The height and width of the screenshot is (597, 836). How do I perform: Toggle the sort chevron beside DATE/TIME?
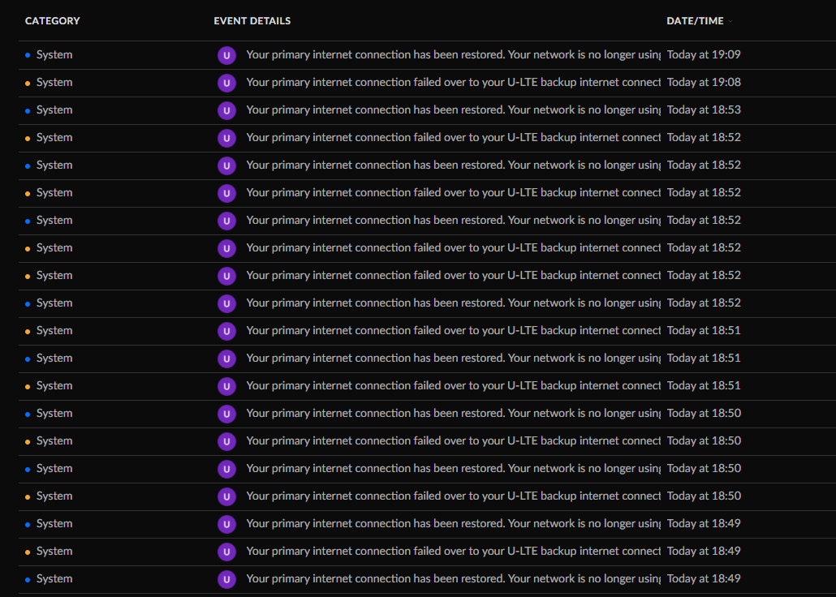(x=730, y=21)
